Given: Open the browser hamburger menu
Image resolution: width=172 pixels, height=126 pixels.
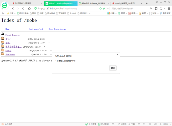Looking at the screenshot, I should pyautogui.click(x=169, y=8).
